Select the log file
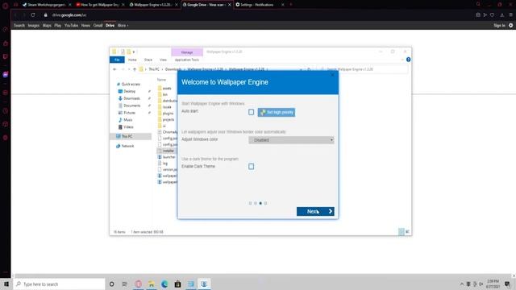Viewport: 516px width, 290px height. point(163,163)
